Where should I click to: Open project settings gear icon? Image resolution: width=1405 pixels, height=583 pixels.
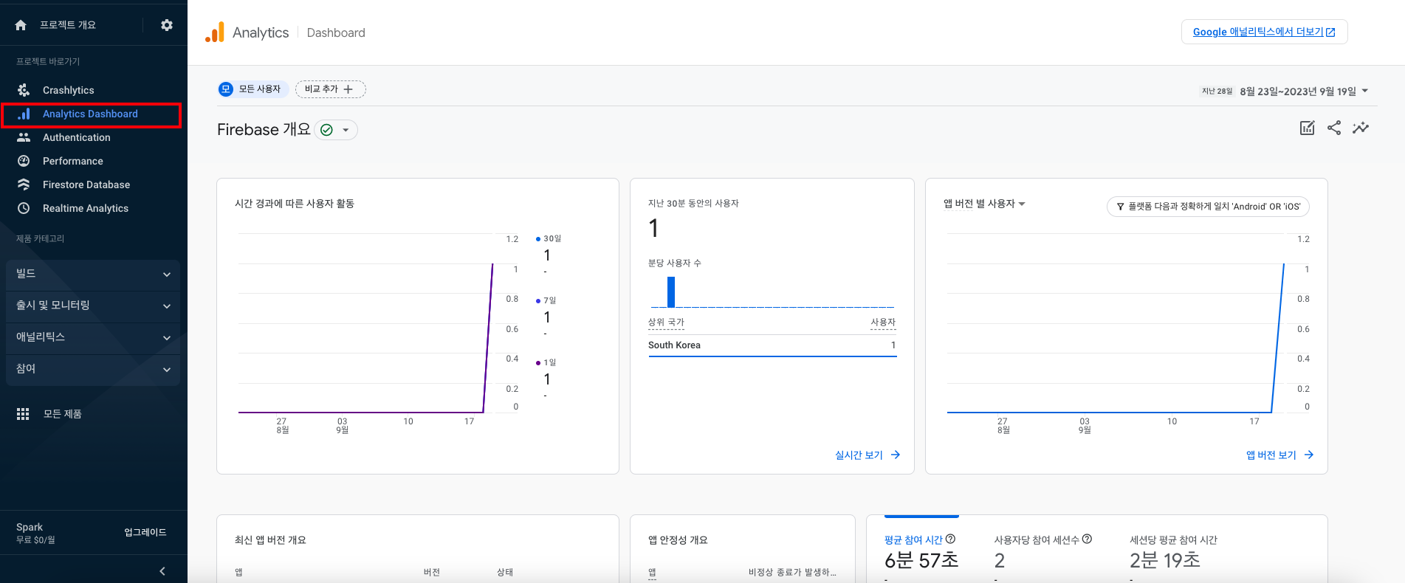tap(167, 25)
